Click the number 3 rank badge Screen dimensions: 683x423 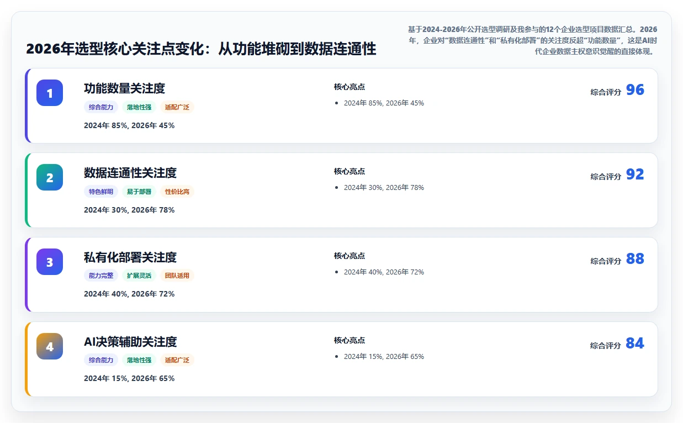coord(50,262)
